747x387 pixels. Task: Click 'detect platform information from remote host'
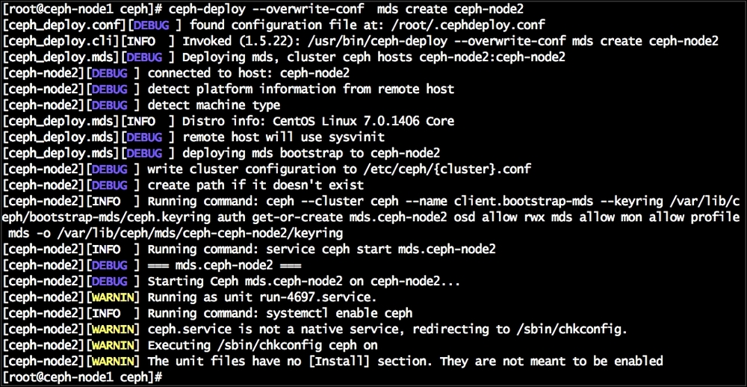[x=300, y=89]
